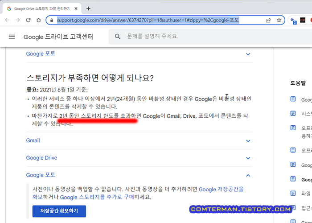Open the browser home page icon
This screenshot has width=312, height=223.
[39, 20]
